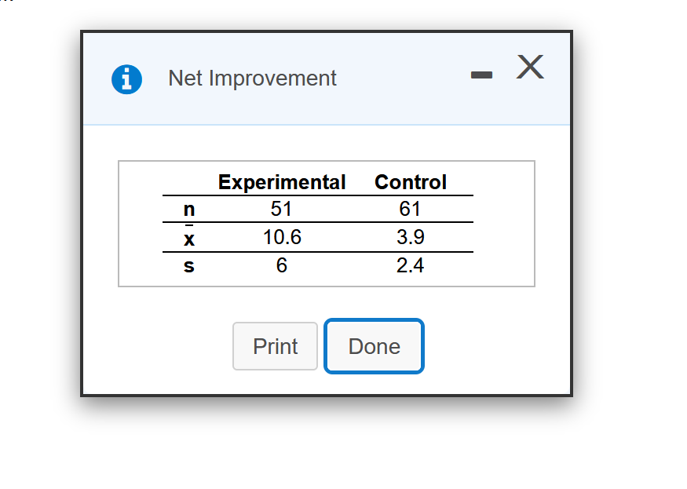This screenshot has height=489, width=687.
Task: Click the Control mean value 3.9
Action: (411, 237)
